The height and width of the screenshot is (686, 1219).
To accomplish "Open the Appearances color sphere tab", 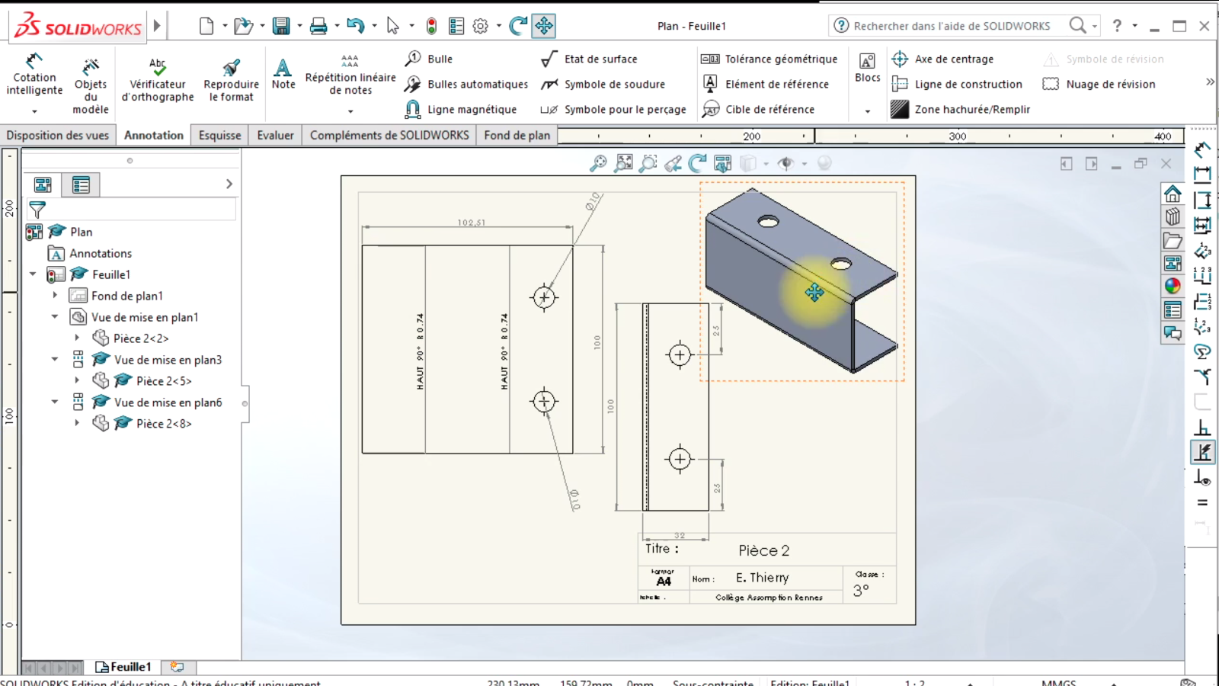I will tap(1173, 286).
